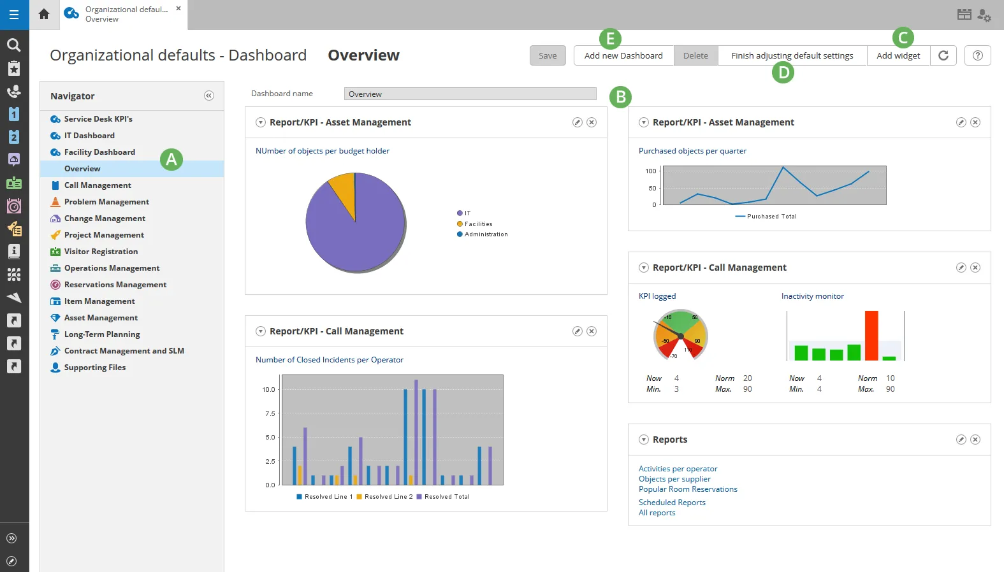This screenshot has width=1004, height=572.
Task: Select Overview in Navigator
Action: tap(132, 169)
